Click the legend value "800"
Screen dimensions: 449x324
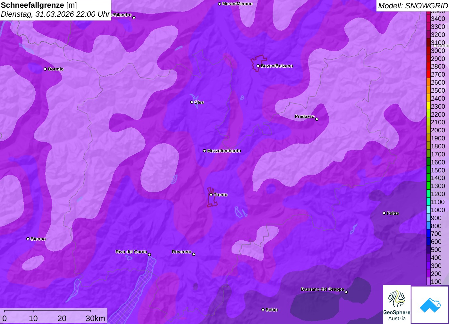[436, 226]
